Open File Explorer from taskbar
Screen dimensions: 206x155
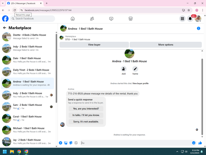[12, 152]
